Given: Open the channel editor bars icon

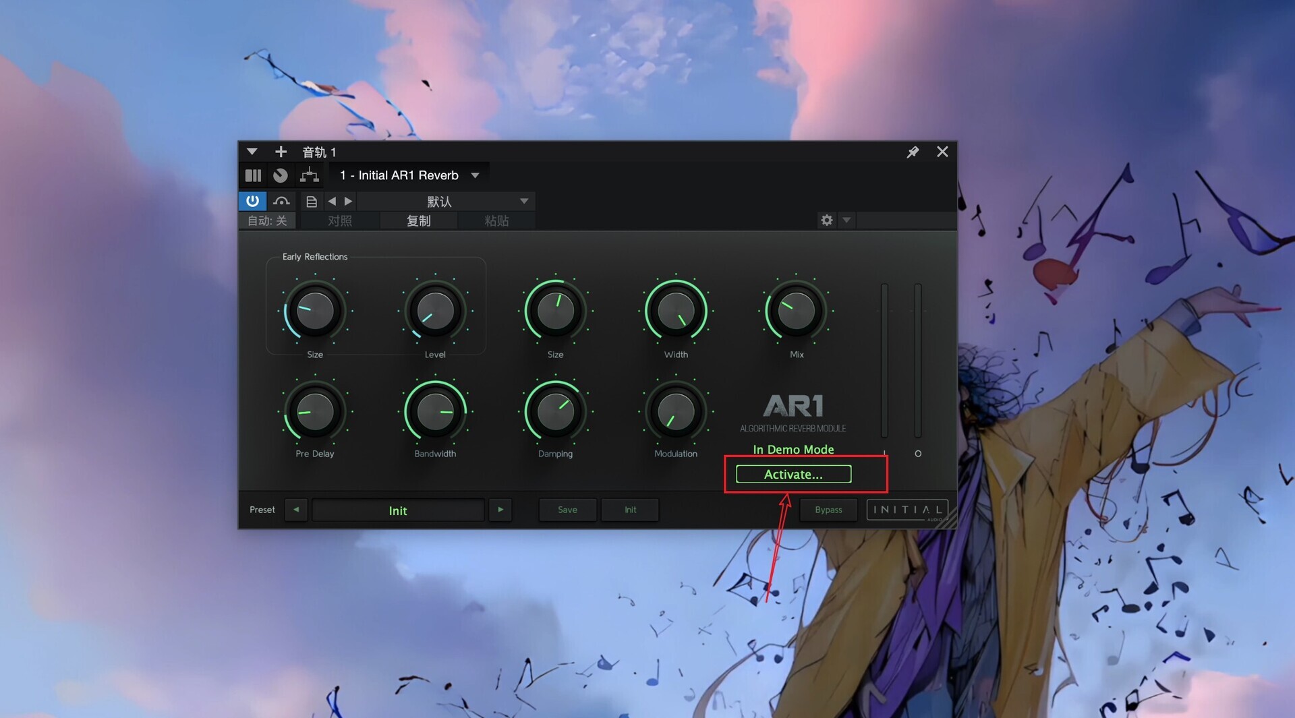Looking at the screenshot, I should click(x=253, y=175).
